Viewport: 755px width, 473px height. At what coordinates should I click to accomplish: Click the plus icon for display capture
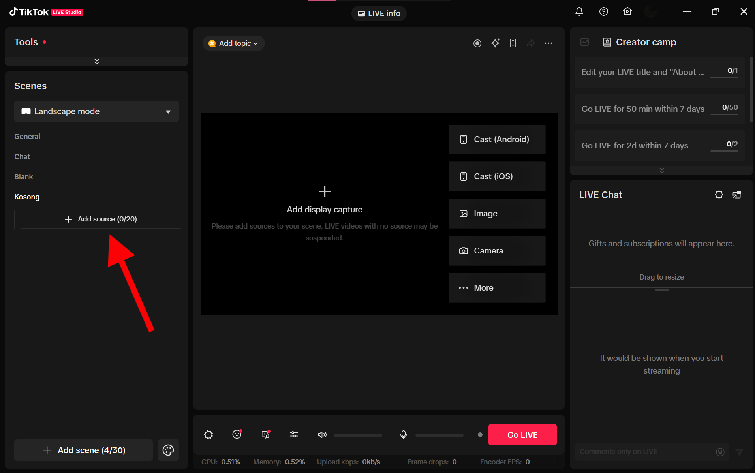(x=325, y=191)
